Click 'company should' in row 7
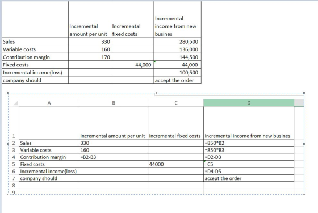This screenshot has height=213, width=318. (39, 178)
